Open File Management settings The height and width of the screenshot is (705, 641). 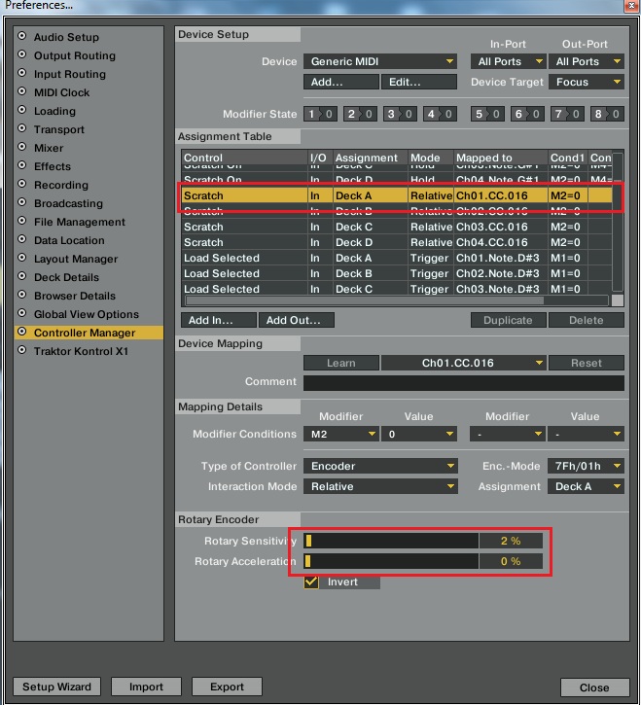[x=80, y=221]
